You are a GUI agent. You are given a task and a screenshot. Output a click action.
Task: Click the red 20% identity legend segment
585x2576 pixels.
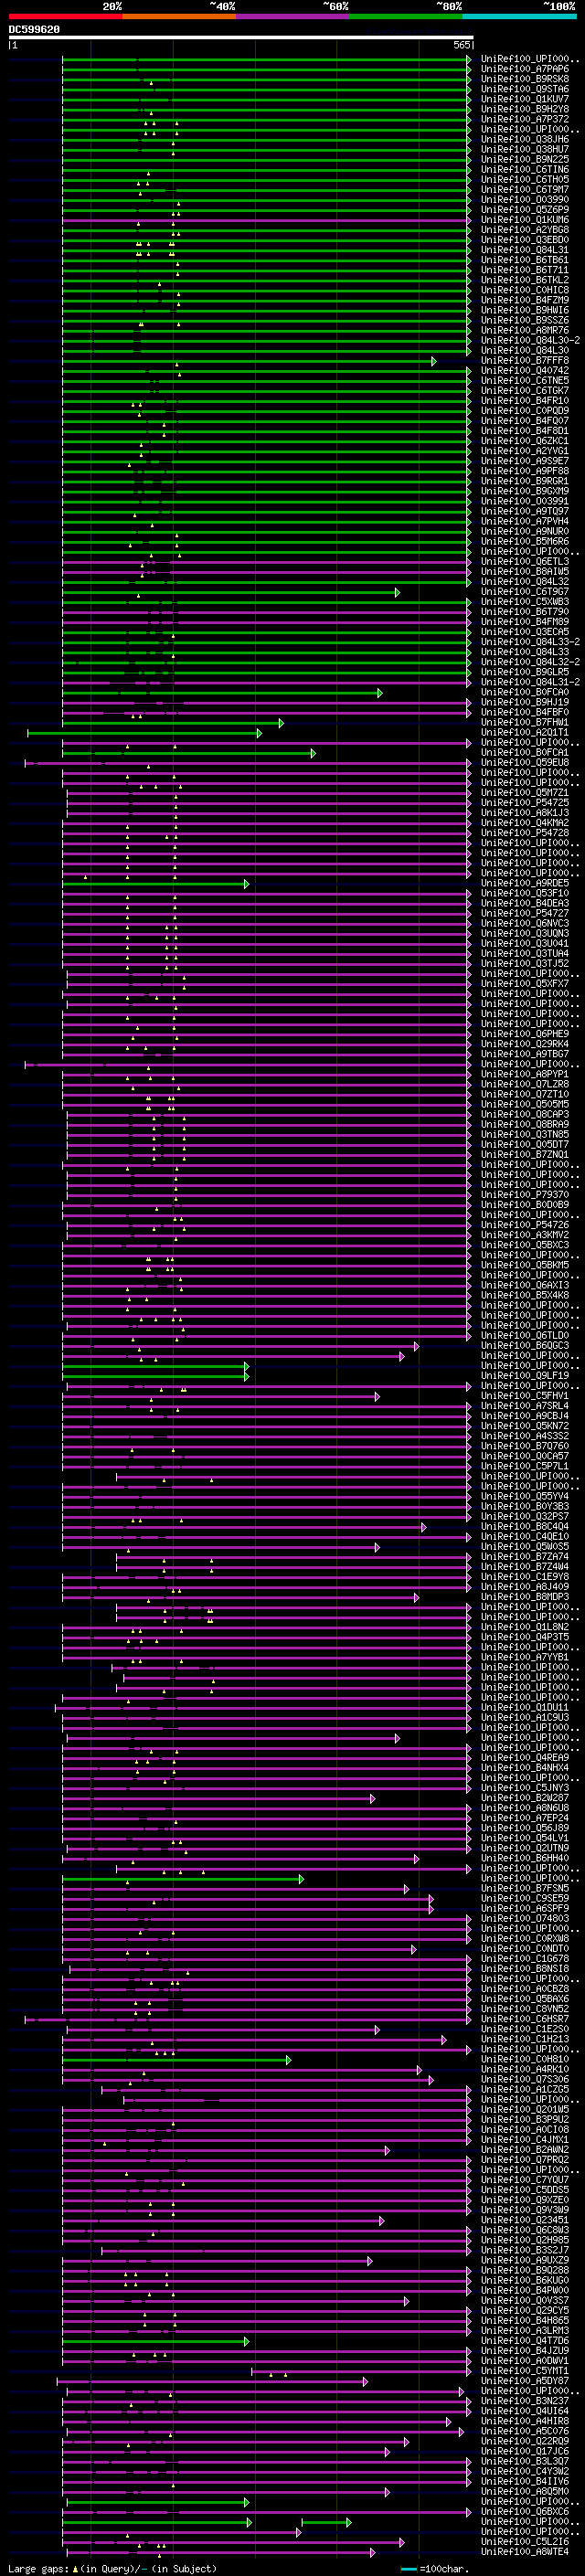click(x=65, y=16)
